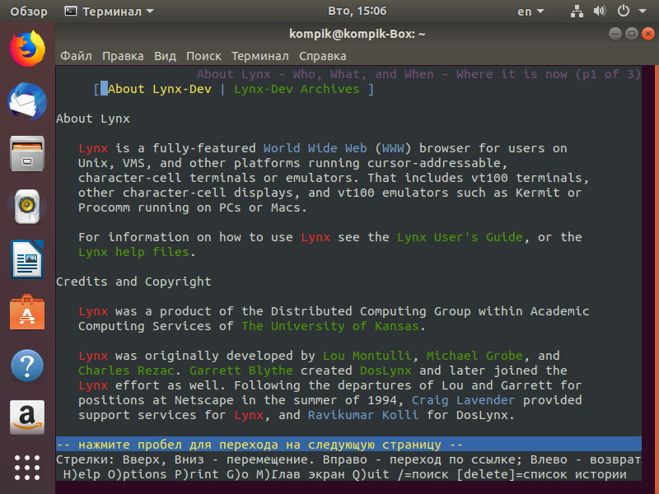Open the Правка menu
Viewport: 659px width, 494px height.
123,56
